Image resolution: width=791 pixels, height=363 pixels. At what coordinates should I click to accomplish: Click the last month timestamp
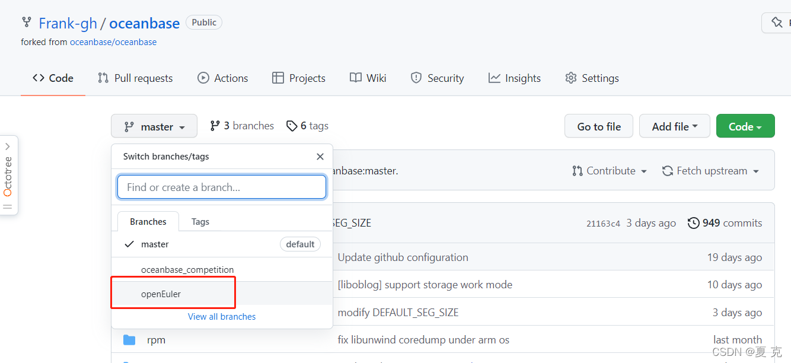pos(738,340)
